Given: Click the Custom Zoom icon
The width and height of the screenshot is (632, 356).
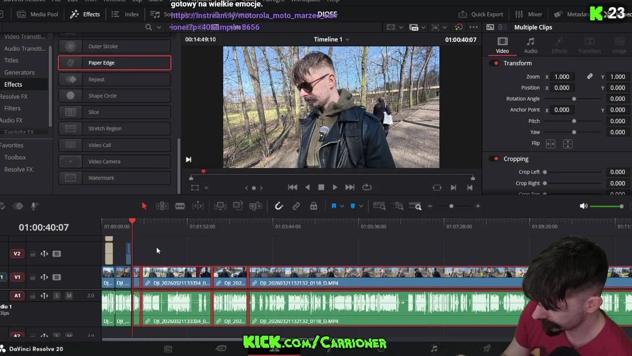Looking at the screenshot, I should [x=416, y=206].
